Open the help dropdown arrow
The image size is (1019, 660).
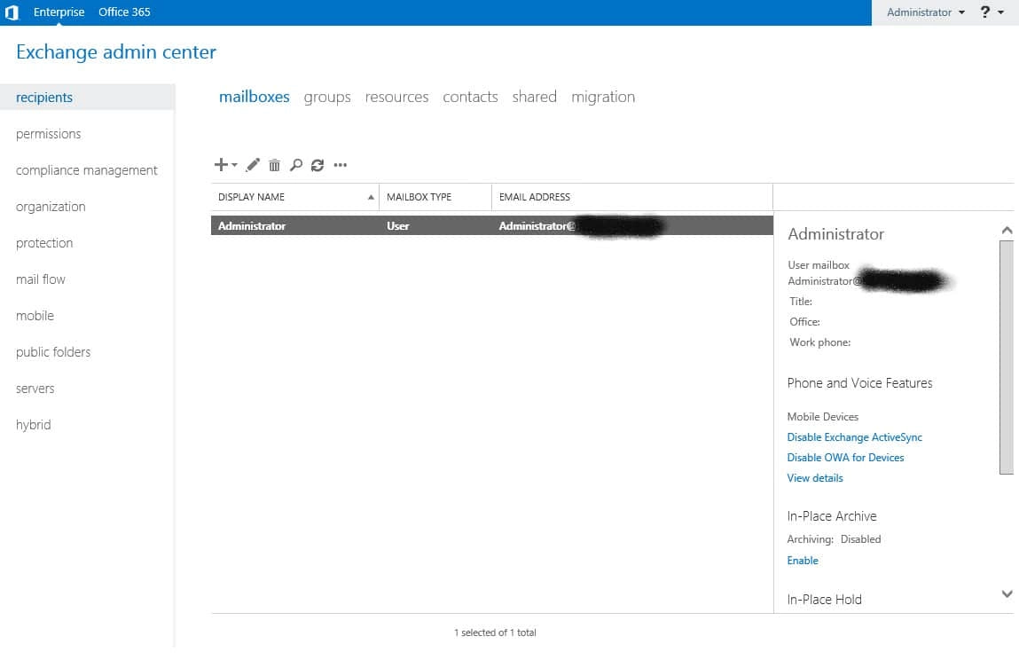coord(1000,12)
